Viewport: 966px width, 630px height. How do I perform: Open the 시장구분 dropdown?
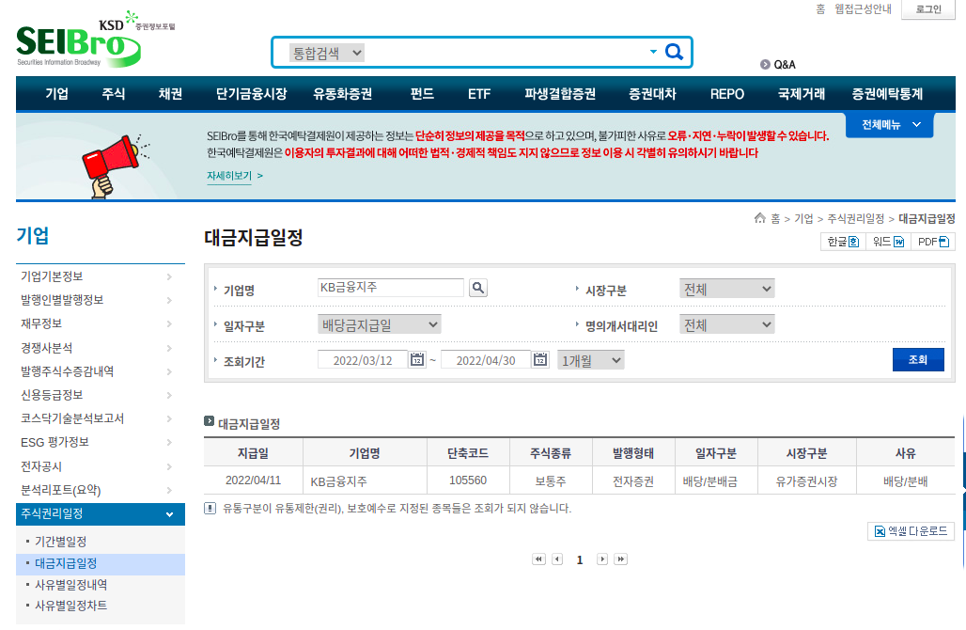click(x=727, y=289)
